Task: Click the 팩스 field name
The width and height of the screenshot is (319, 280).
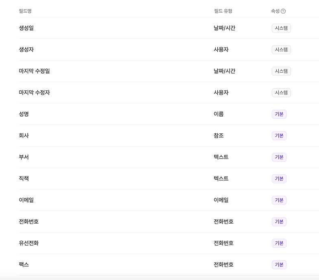Action: [x=24, y=265]
